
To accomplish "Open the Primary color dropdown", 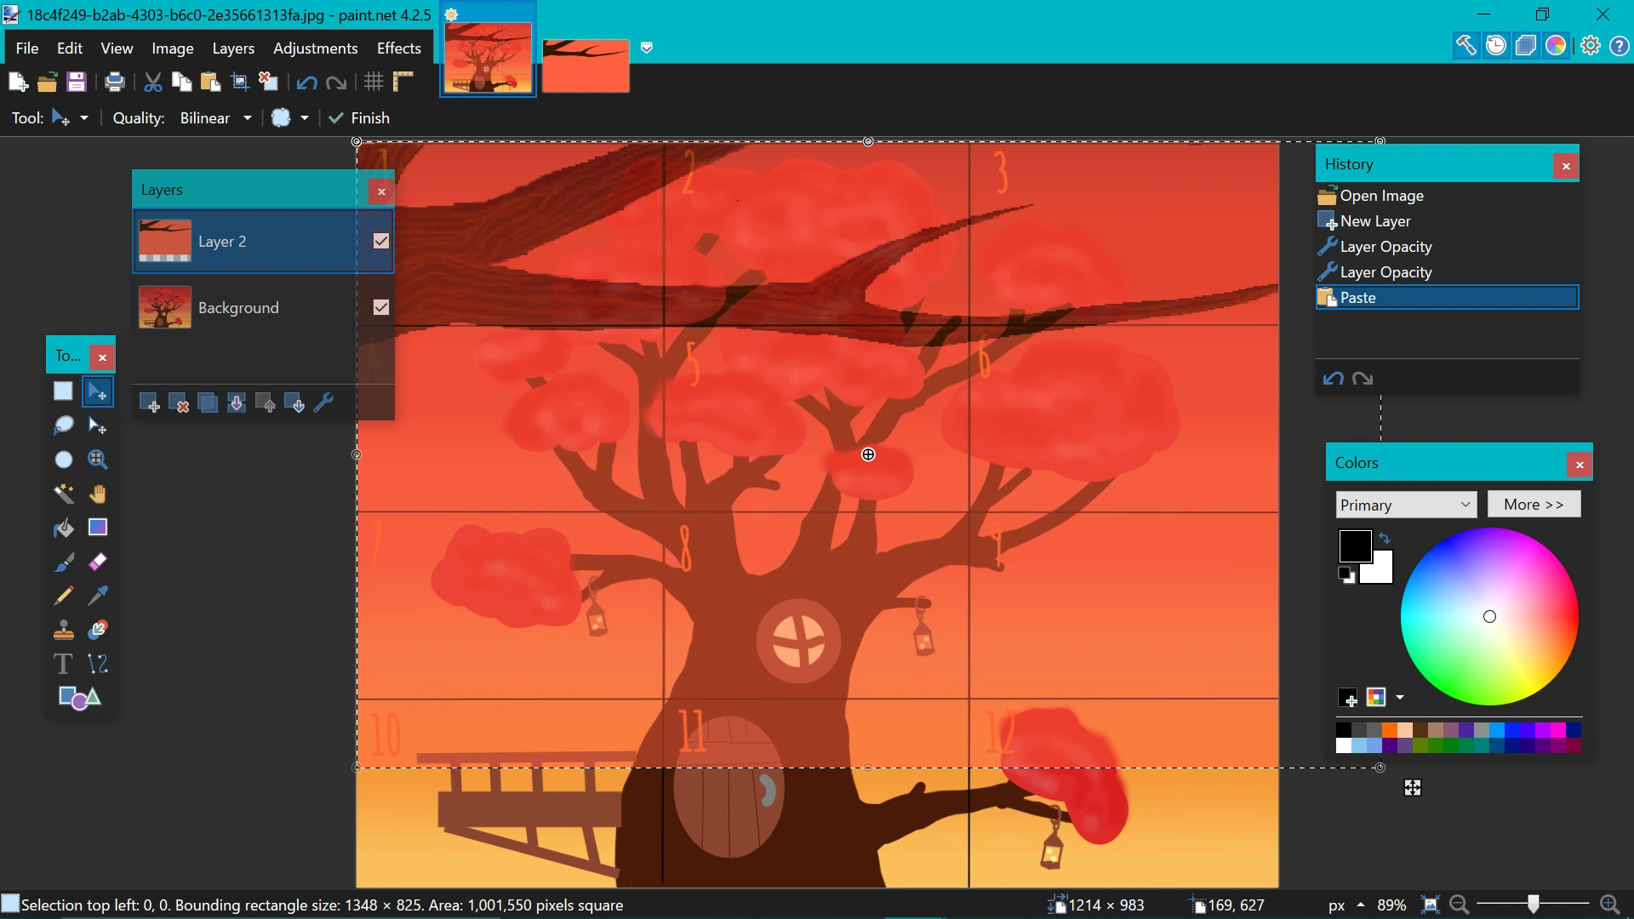I will pyautogui.click(x=1405, y=505).
